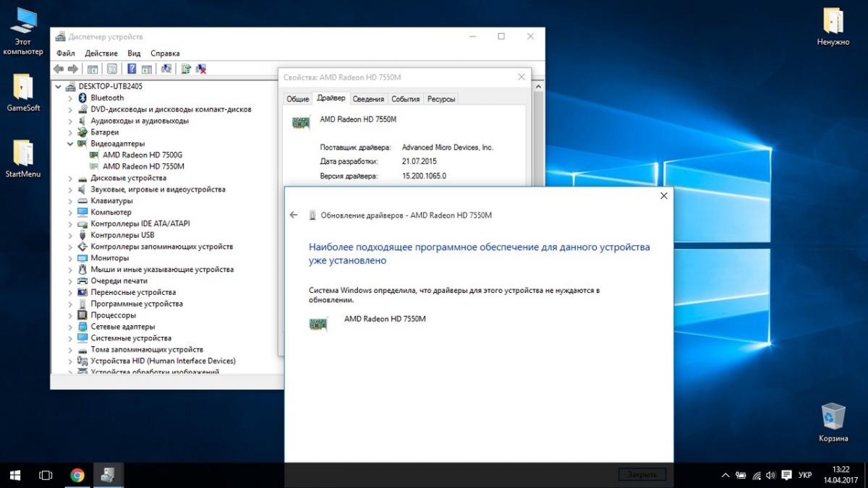Screen dimensions: 868x488
Task: Click the Help toolbar icon with question mark
Action: point(132,69)
